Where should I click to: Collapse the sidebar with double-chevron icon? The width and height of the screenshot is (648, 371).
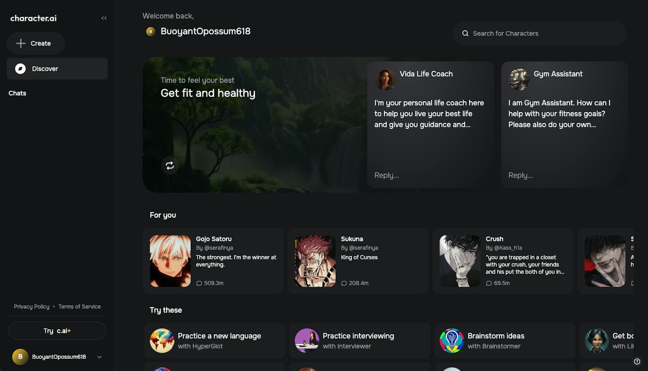pos(104,18)
